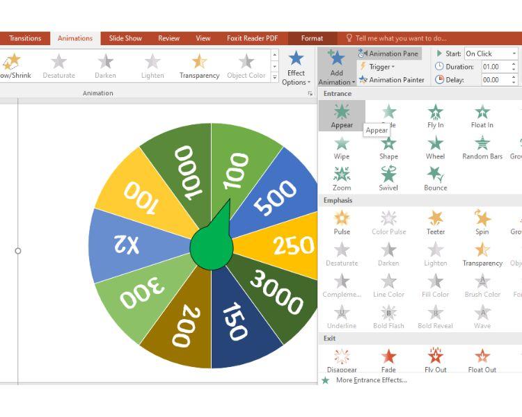This screenshot has height=417, width=522.
Task: Select Lighten in the ribbon gallery
Action: pos(152,66)
